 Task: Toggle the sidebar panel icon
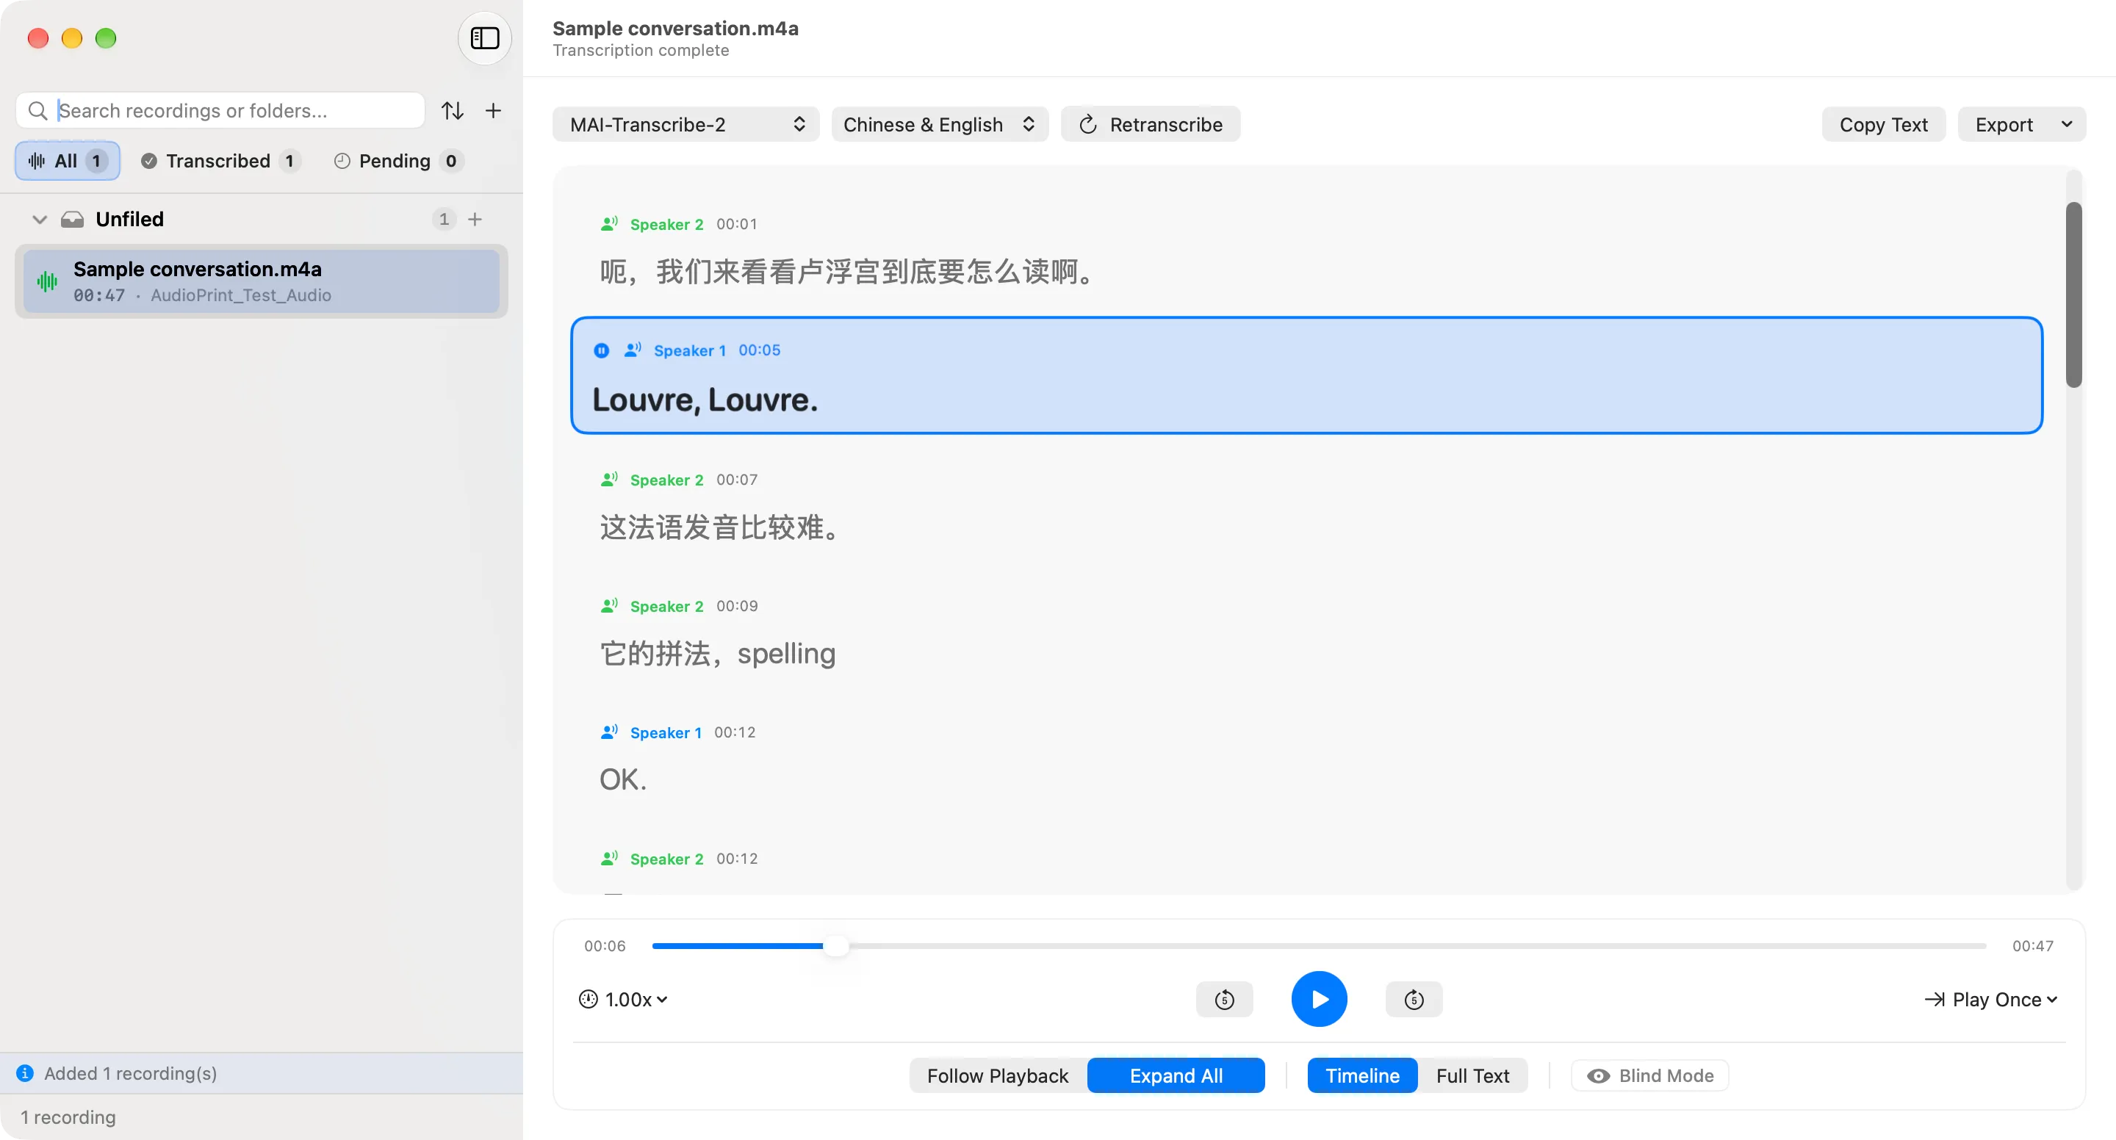click(485, 37)
